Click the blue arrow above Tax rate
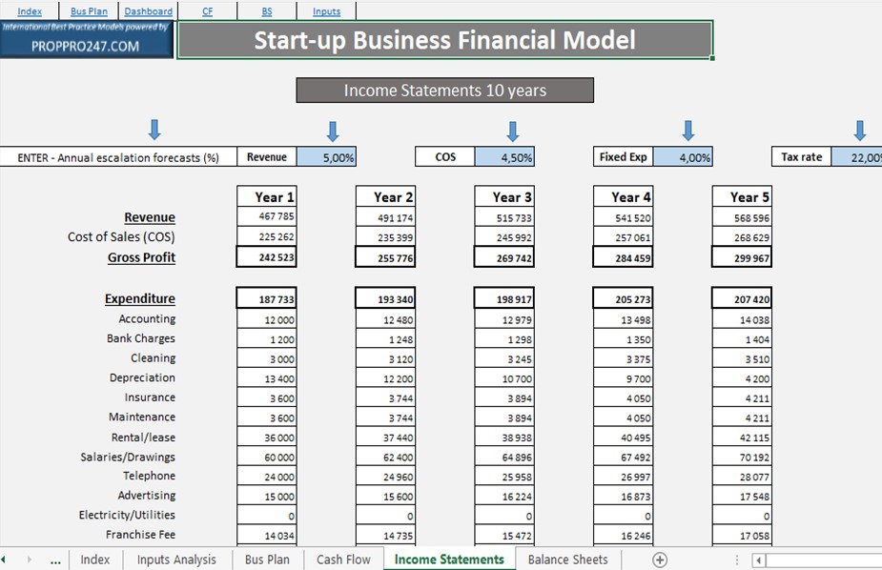Viewport: 882px width, 570px height. tap(859, 130)
